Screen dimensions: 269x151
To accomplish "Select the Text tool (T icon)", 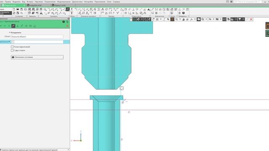I will click(x=72, y=13).
